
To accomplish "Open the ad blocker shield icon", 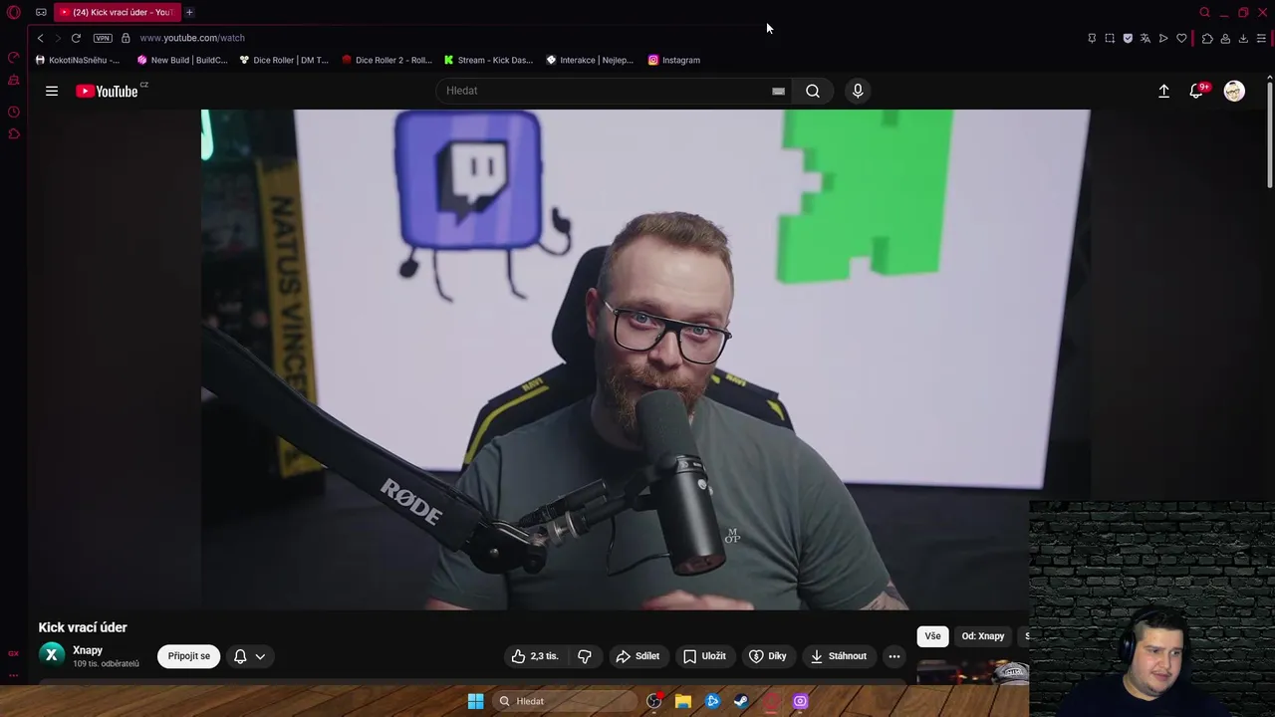I will (x=1128, y=38).
